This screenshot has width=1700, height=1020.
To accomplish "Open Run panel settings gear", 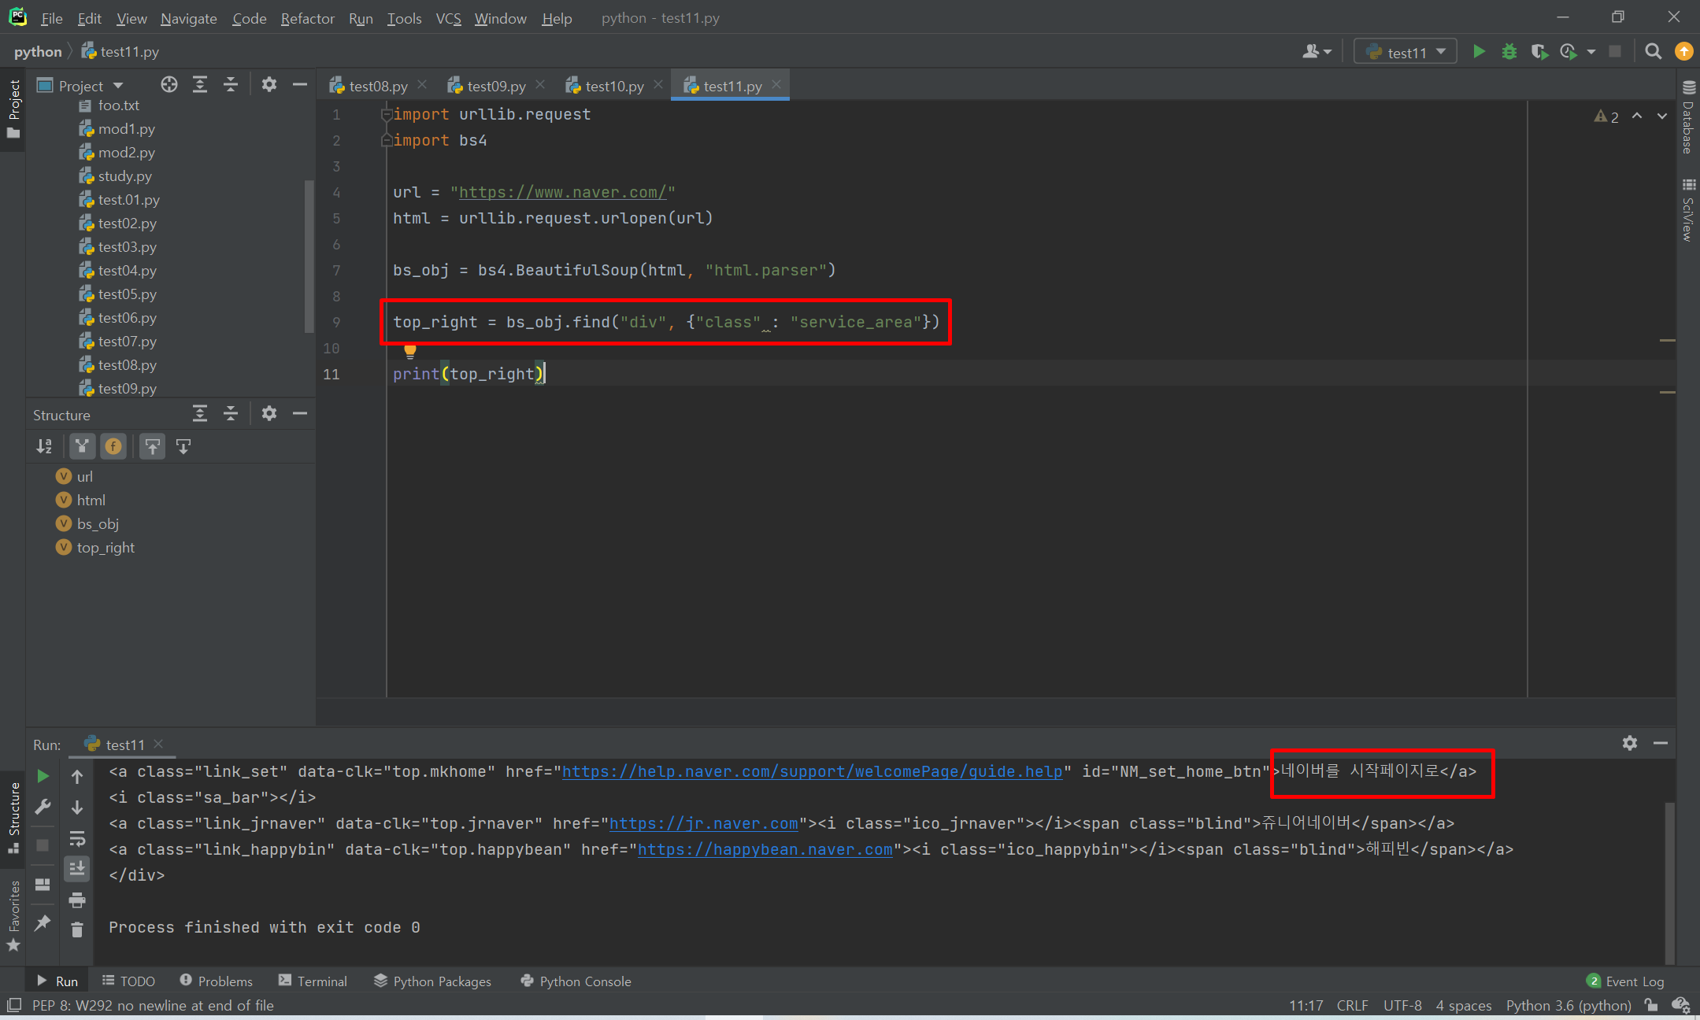I will 1629,743.
